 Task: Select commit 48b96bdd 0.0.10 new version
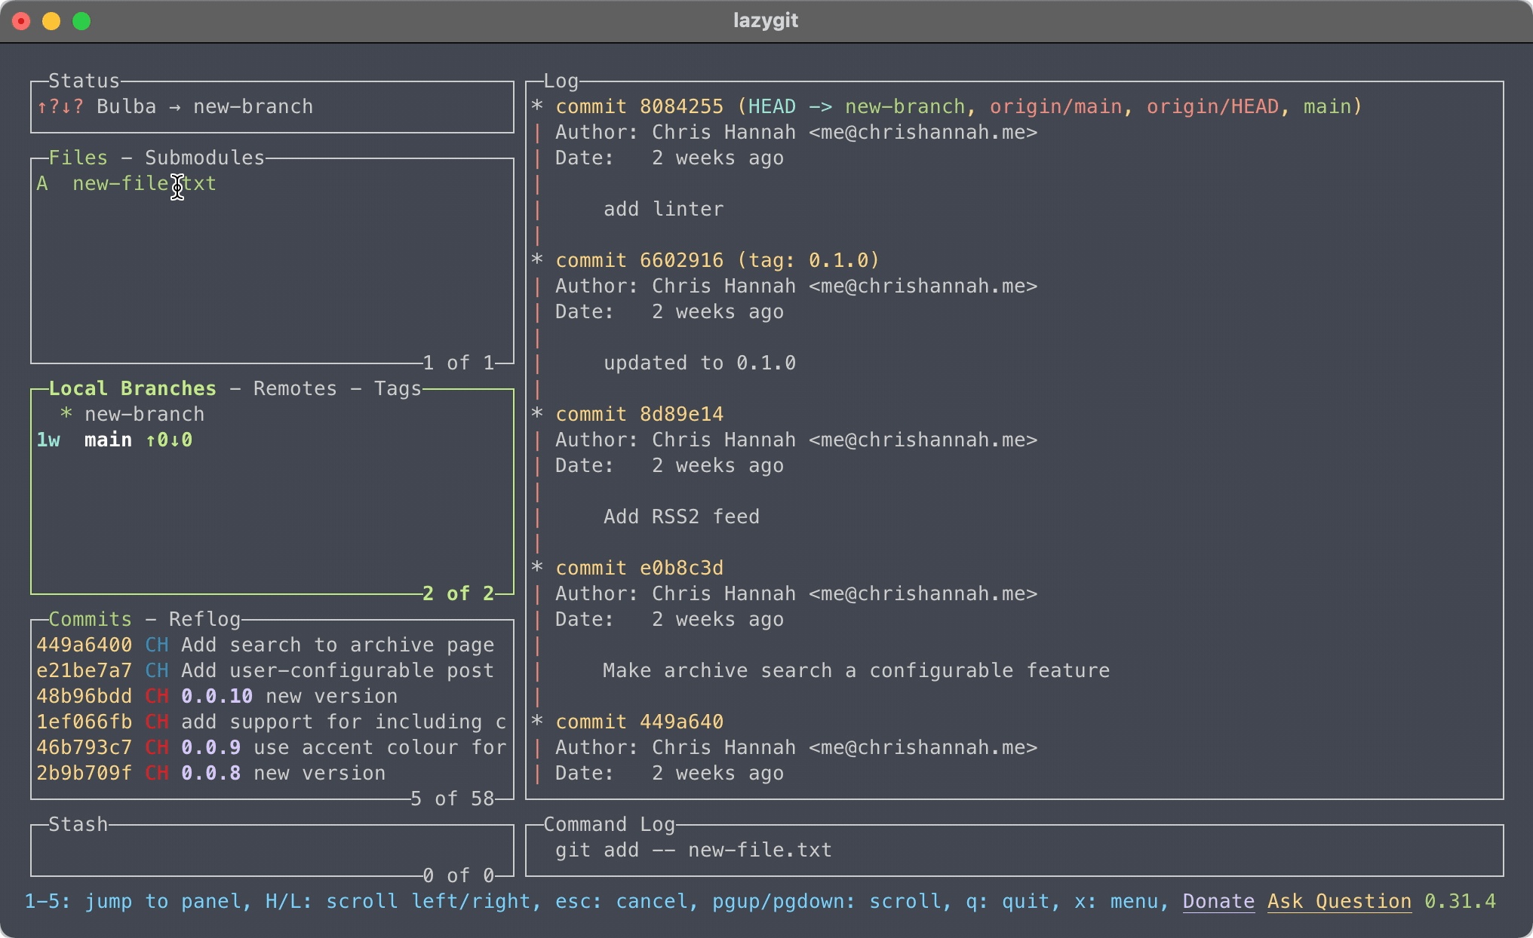click(272, 696)
